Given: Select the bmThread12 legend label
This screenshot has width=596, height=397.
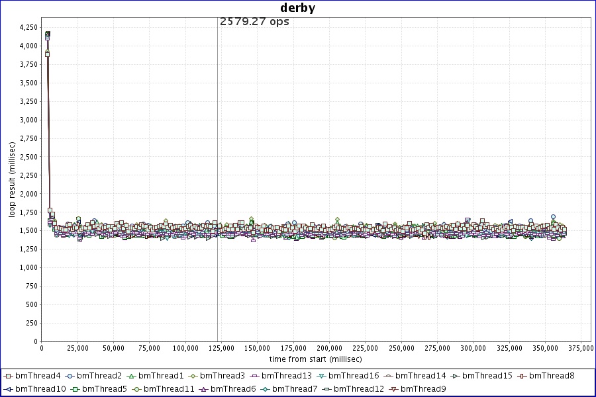Looking at the screenshot, I should pyautogui.click(x=358, y=388).
